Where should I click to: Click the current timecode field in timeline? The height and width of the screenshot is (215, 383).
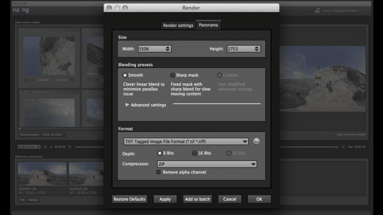pyautogui.click(x=29, y=147)
